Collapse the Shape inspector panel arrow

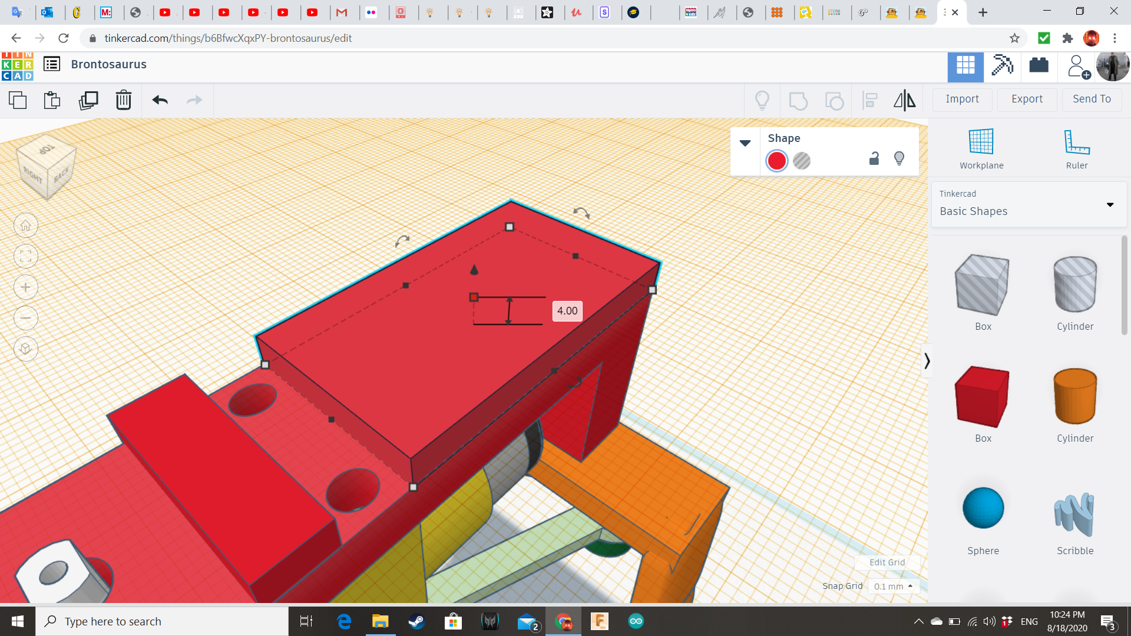[x=745, y=143]
